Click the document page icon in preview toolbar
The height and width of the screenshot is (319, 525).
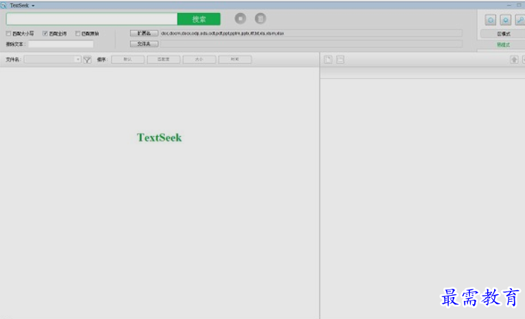point(328,60)
